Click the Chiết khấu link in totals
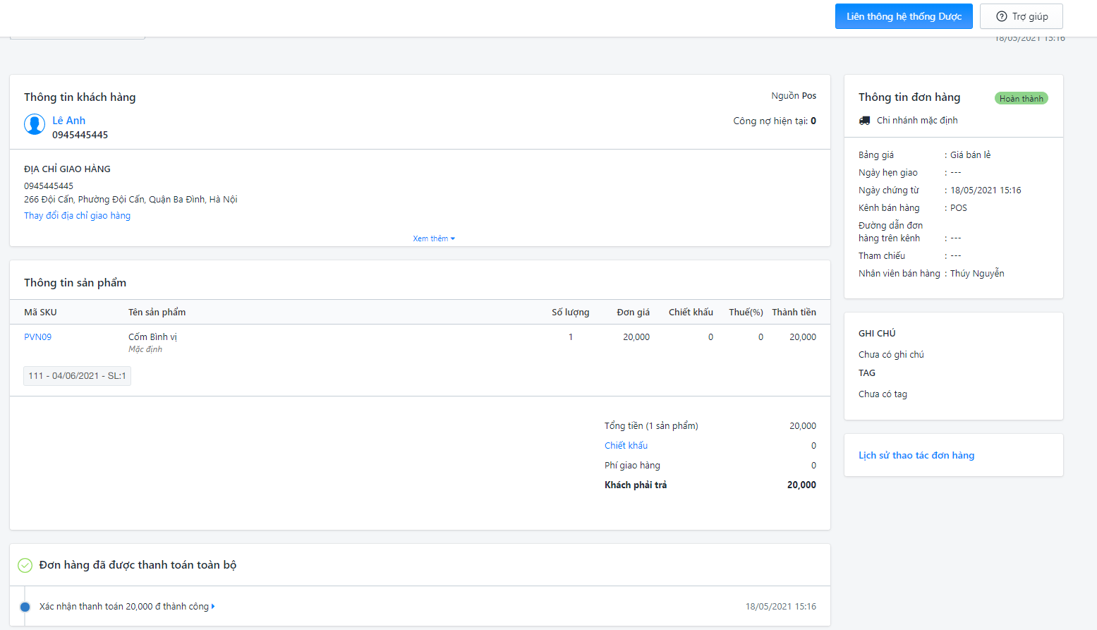1097x630 pixels. pos(626,446)
